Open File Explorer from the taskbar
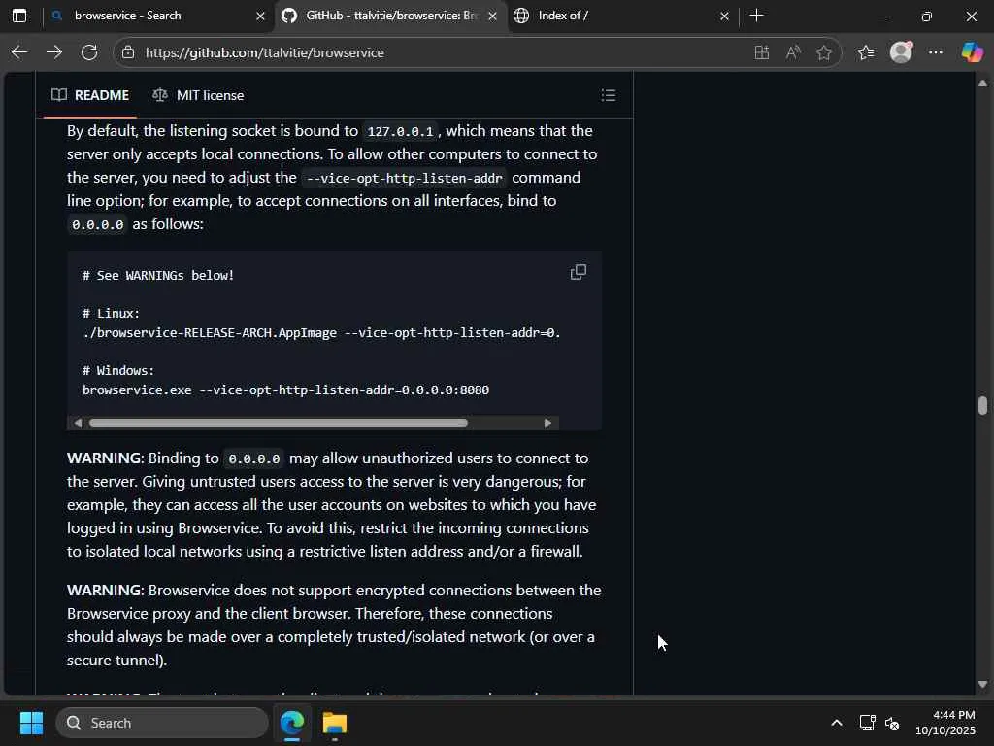The image size is (994, 746). coord(335,723)
